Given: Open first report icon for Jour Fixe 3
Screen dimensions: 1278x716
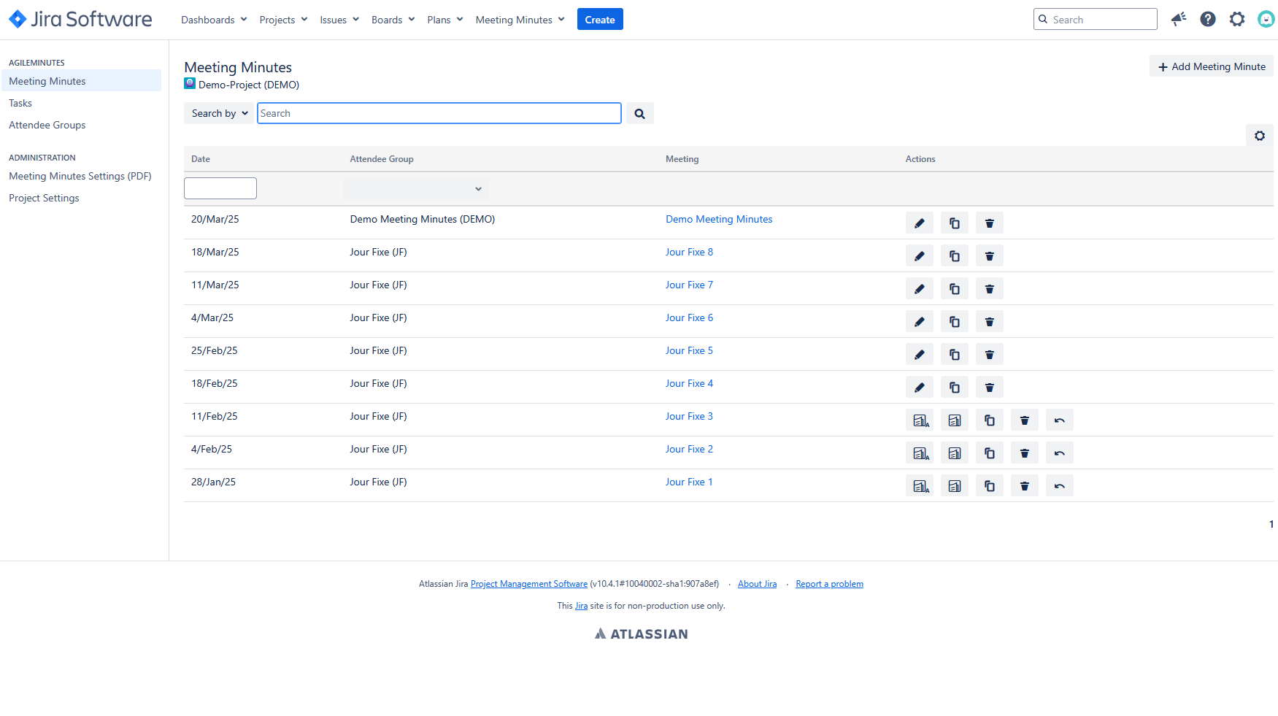Looking at the screenshot, I should coord(919,420).
